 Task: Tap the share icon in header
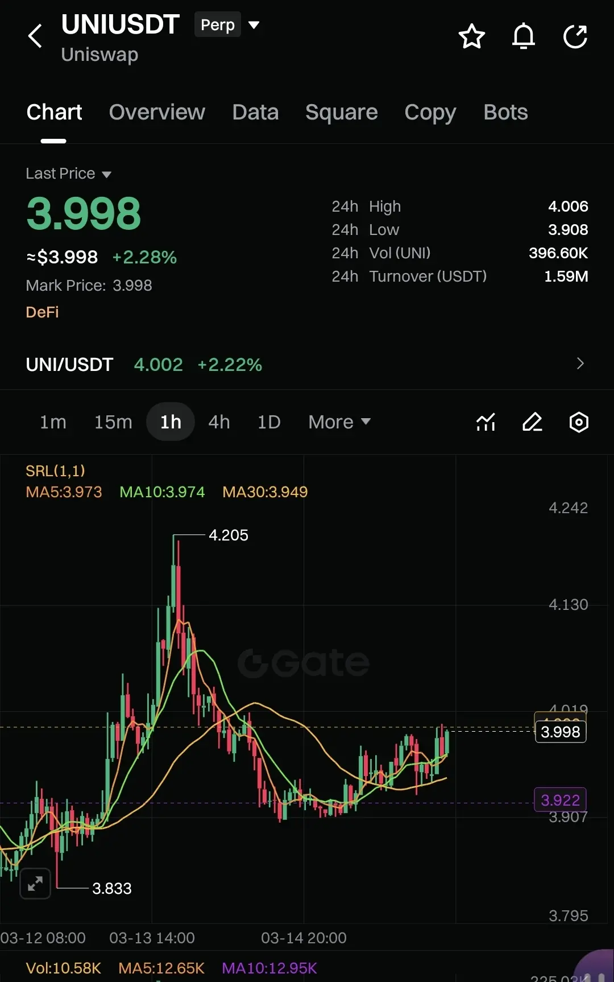[575, 36]
